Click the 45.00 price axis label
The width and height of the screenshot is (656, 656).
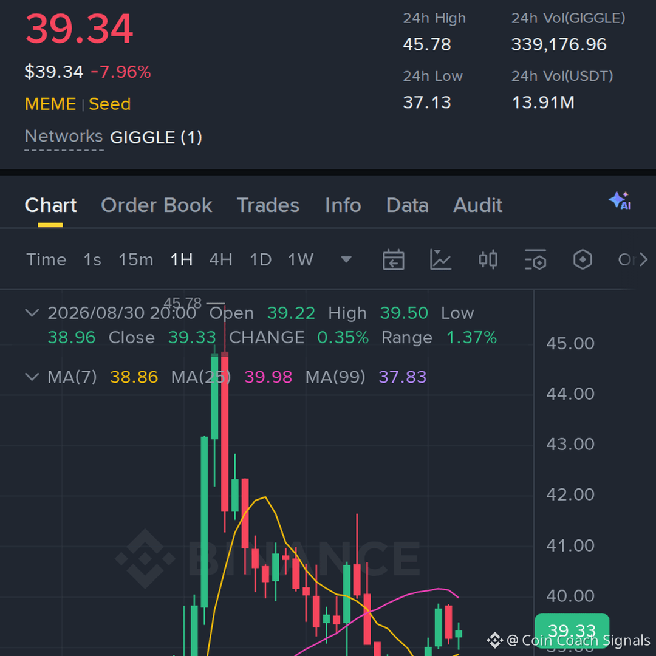point(570,343)
